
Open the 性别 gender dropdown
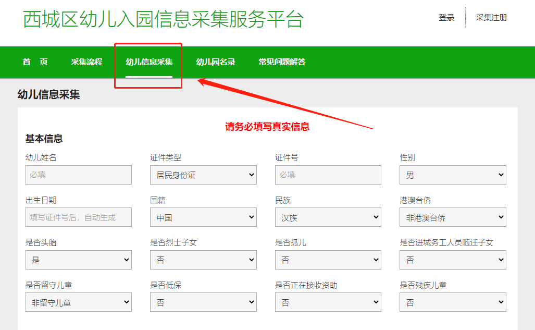point(453,175)
